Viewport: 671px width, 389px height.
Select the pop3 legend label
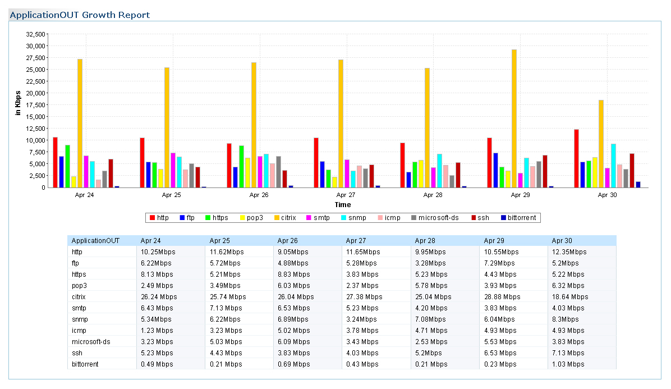(255, 218)
